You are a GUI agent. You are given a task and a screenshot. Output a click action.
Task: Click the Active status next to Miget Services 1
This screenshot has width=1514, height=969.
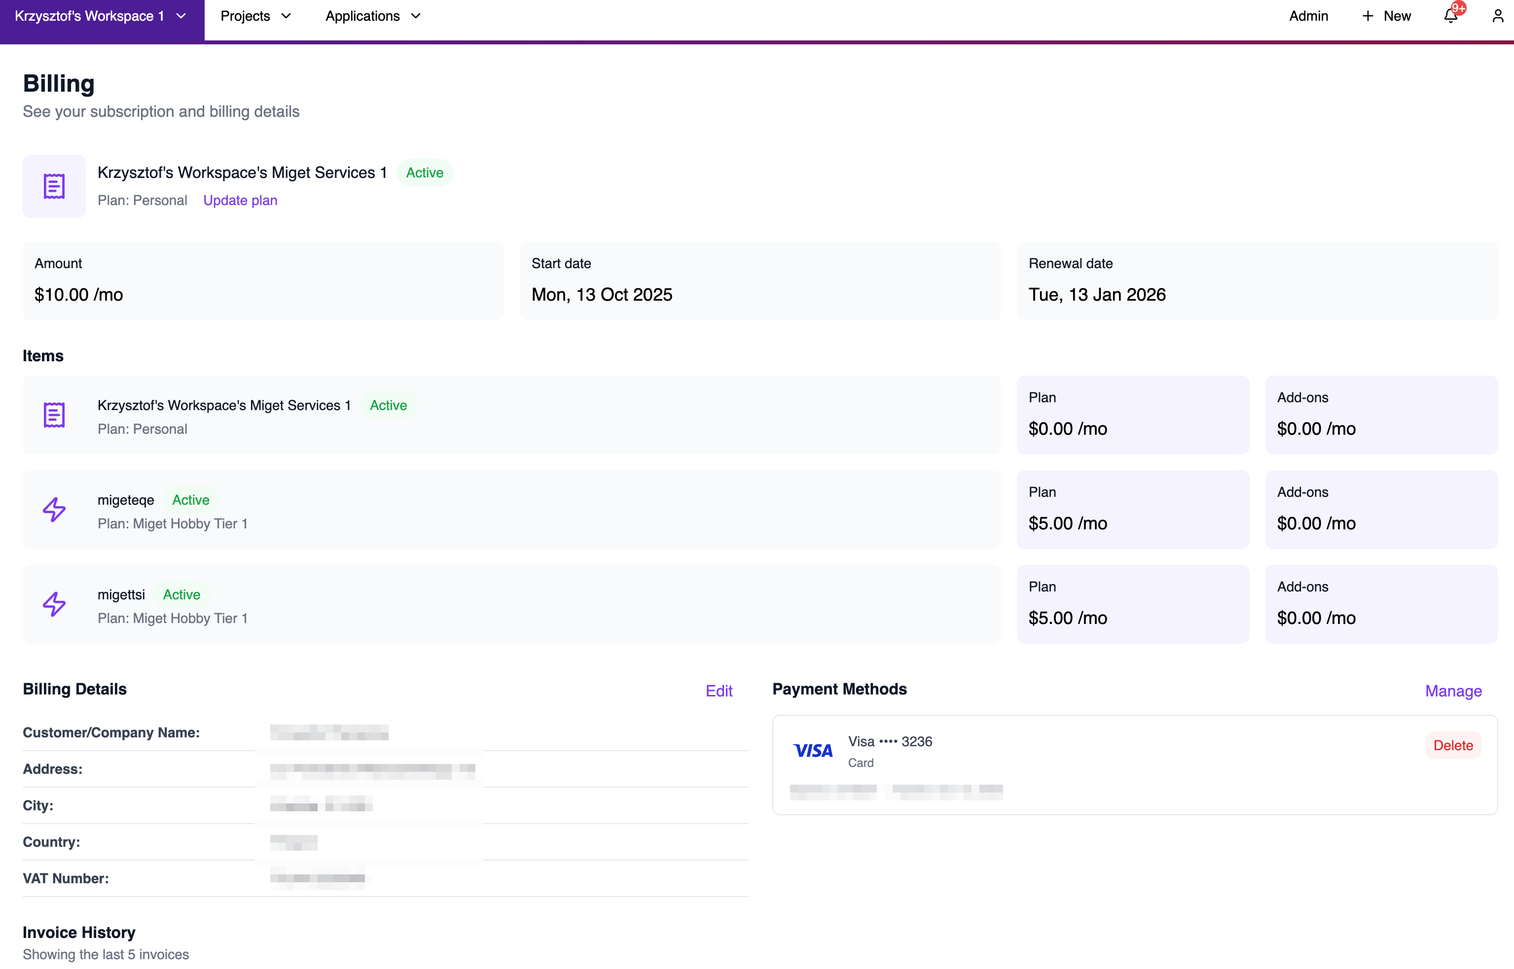click(424, 172)
